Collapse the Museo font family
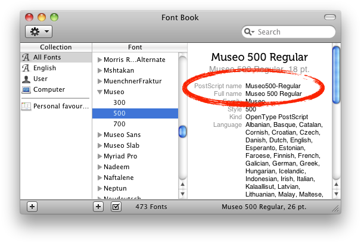Image resolution: width=361 pixels, height=243 pixels. pos(99,92)
